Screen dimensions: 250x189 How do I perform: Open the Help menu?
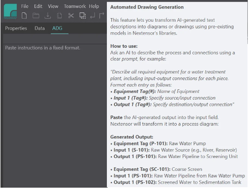click(x=94, y=6)
